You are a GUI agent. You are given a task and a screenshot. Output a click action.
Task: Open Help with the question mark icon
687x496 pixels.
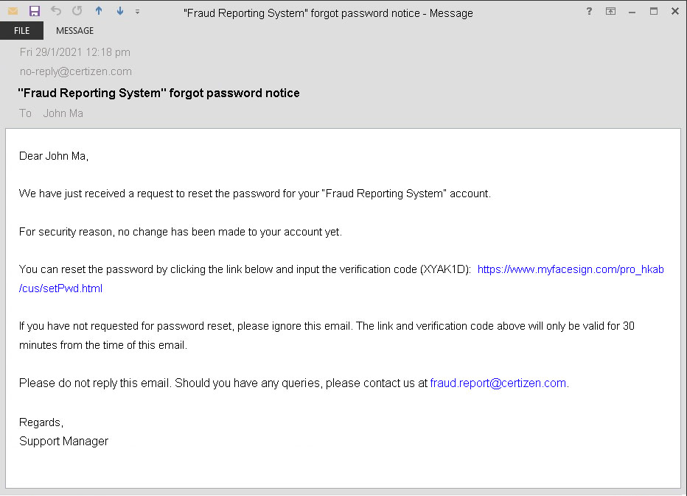[x=589, y=11]
